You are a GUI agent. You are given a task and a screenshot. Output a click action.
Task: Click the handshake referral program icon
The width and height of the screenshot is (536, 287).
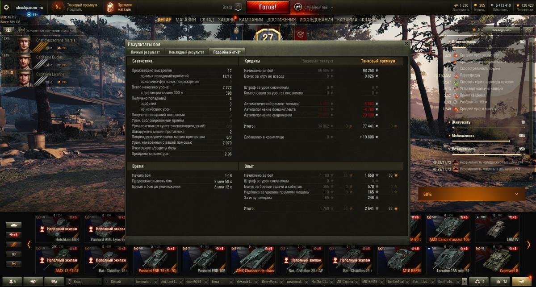click(33, 282)
